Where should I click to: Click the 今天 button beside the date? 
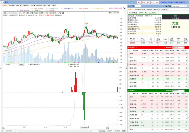(187, 6)
